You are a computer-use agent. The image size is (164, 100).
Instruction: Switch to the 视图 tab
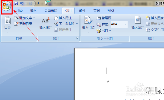111,11
